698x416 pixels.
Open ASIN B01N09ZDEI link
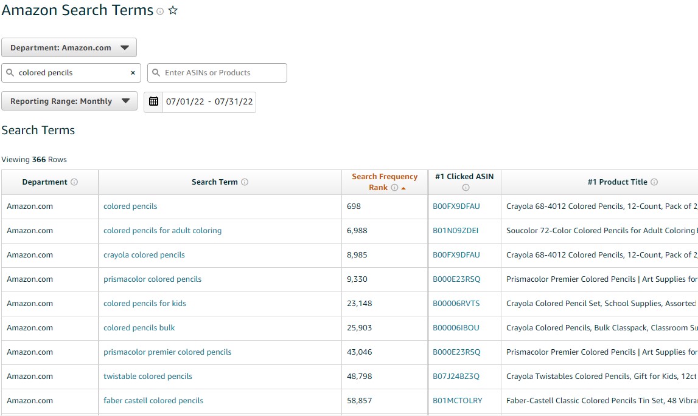pos(456,231)
